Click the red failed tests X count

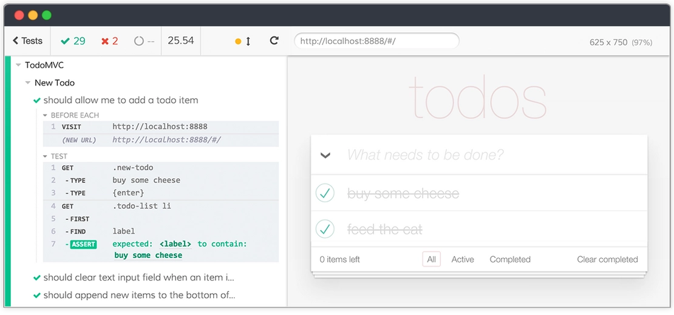point(110,41)
